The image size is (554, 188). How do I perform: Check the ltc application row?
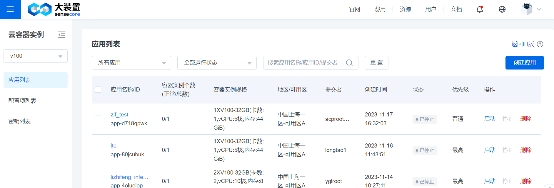coord(98,150)
